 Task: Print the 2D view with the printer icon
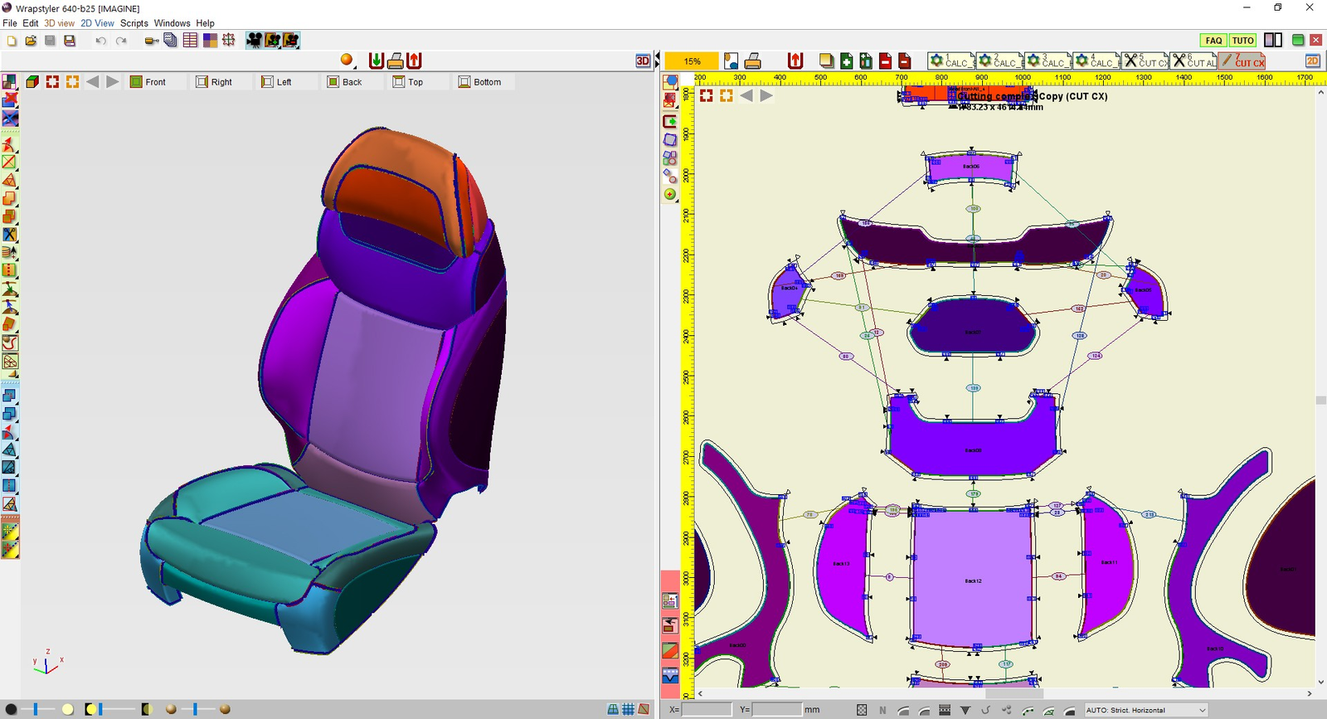pos(753,61)
